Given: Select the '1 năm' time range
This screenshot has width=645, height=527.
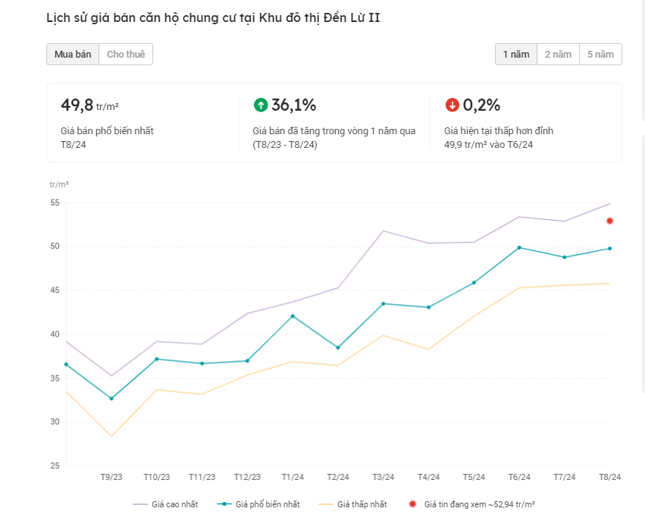Looking at the screenshot, I should tap(516, 55).
